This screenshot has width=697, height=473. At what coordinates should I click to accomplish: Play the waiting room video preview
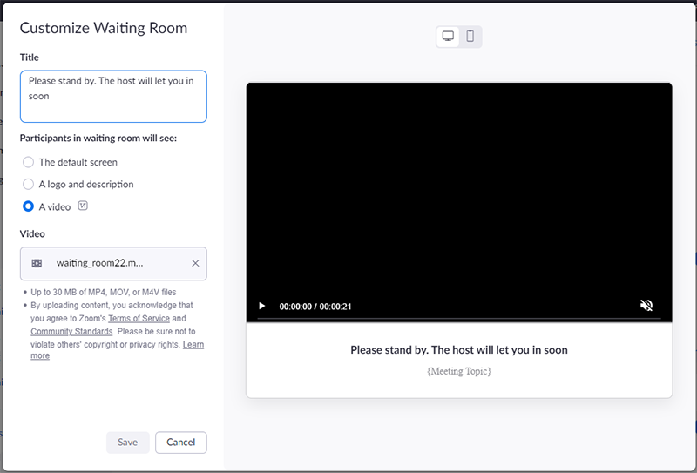(261, 307)
